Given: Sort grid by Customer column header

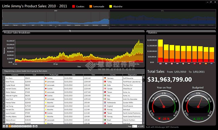Looking at the screenshot, I should point(15,75).
